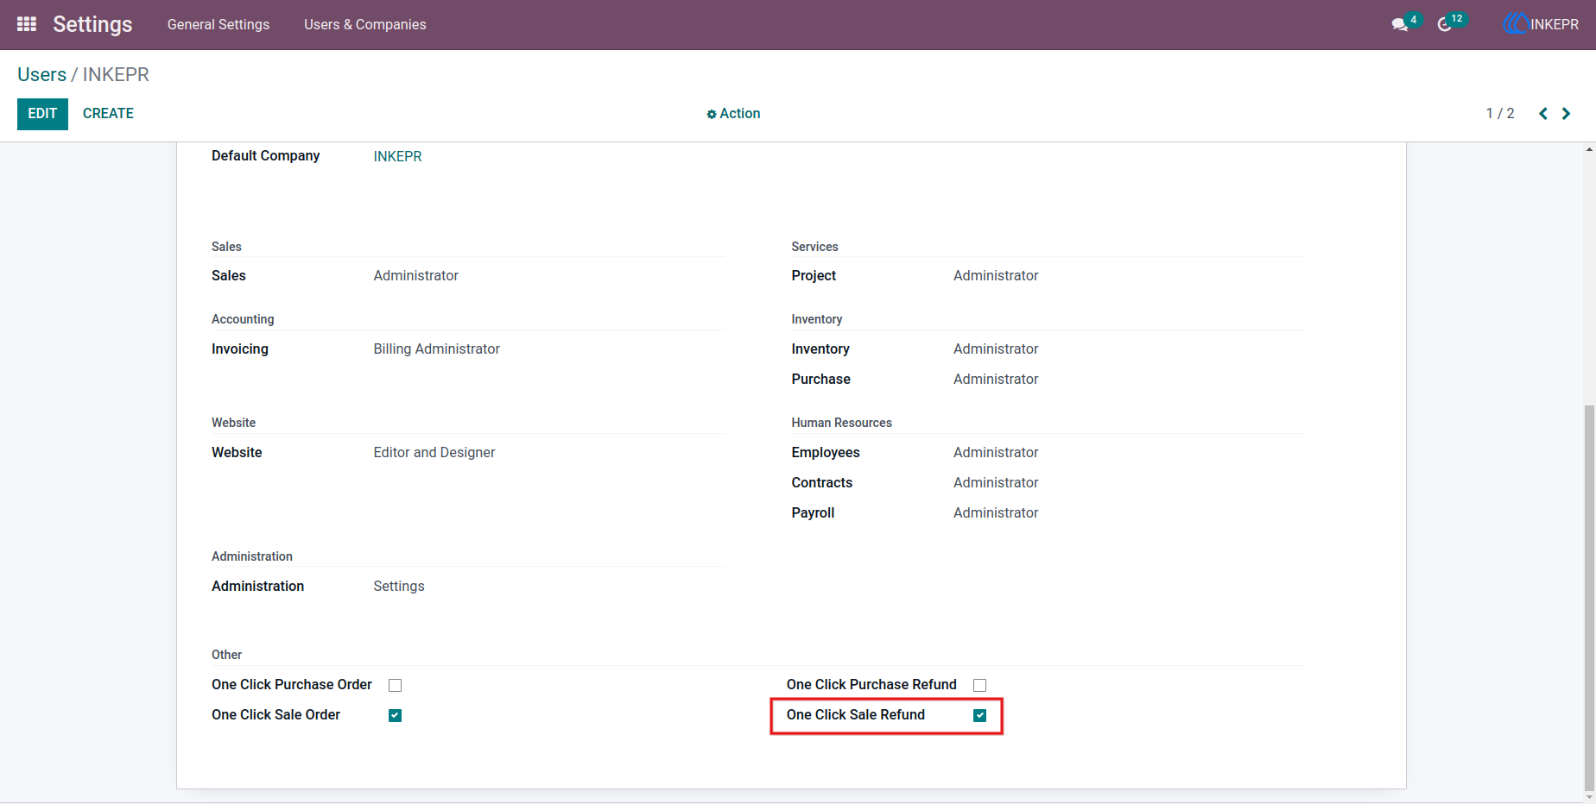This screenshot has height=804, width=1596.
Task: Click the CREATE button
Action: pyautogui.click(x=108, y=114)
